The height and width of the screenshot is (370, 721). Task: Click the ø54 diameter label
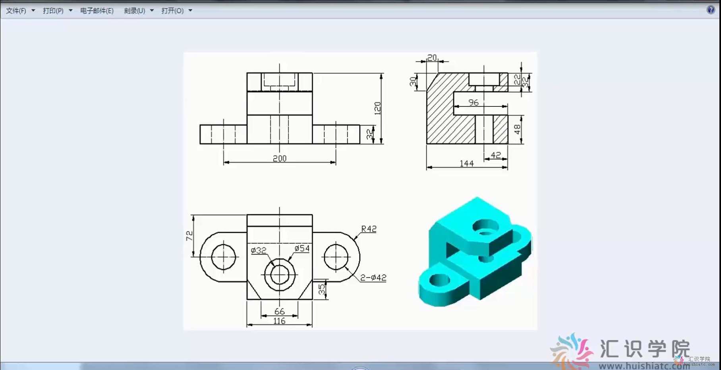302,249
